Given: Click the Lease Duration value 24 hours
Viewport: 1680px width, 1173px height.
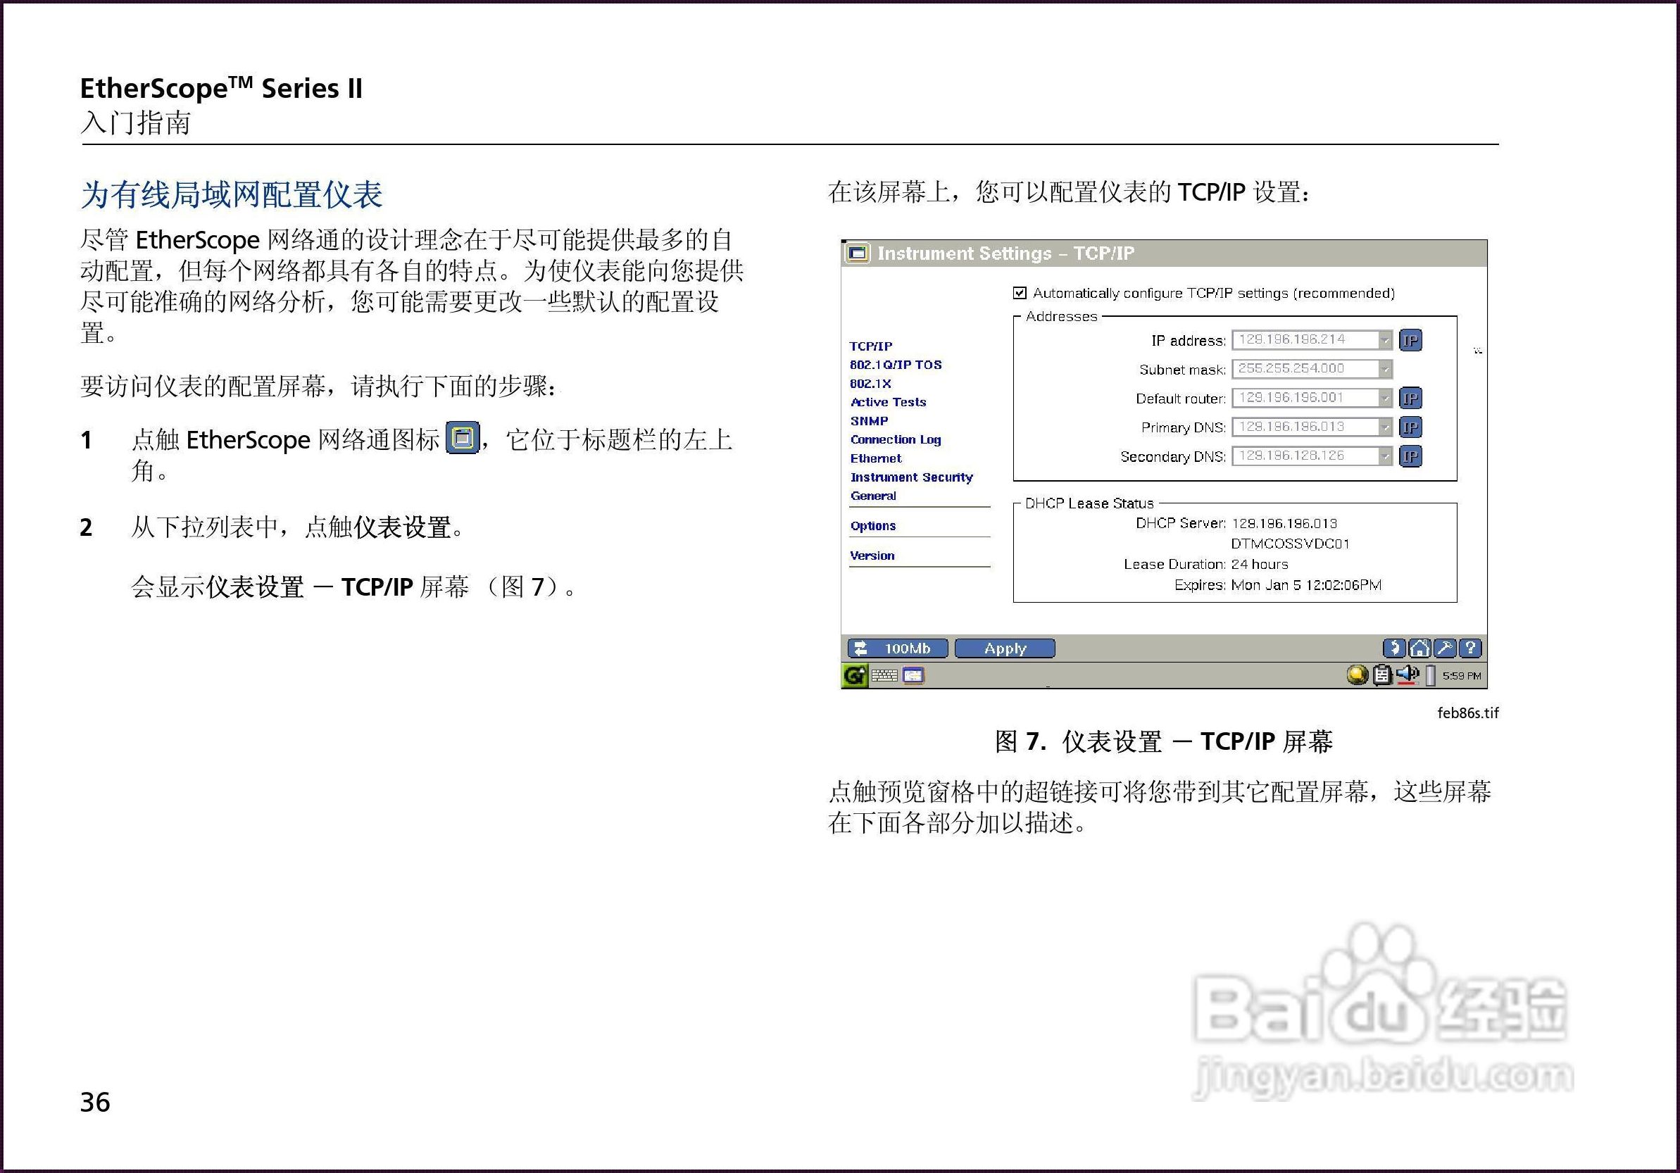Looking at the screenshot, I should coord(1259,565).
